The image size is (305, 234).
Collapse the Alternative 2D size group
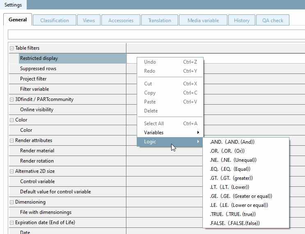tap(12, 171)
